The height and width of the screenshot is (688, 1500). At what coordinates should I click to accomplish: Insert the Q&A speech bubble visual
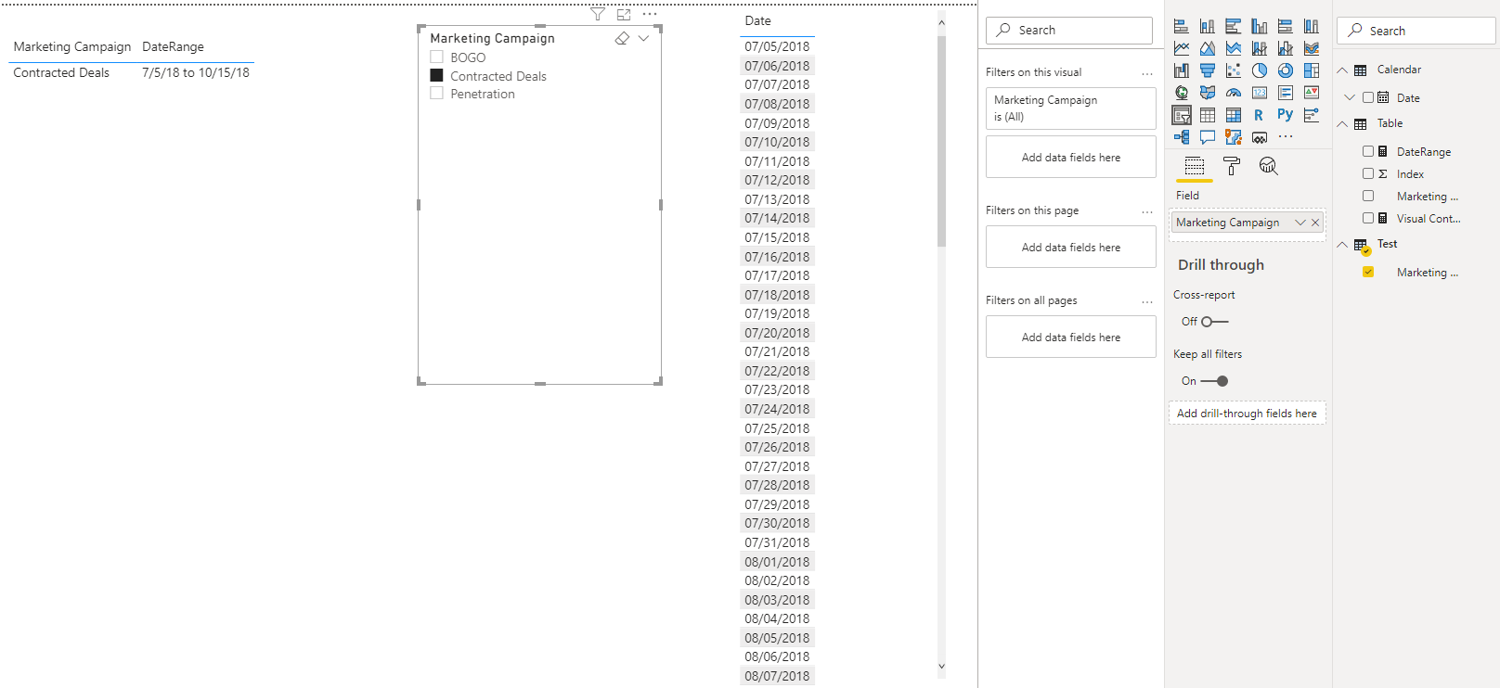(x=1208, y=137)
